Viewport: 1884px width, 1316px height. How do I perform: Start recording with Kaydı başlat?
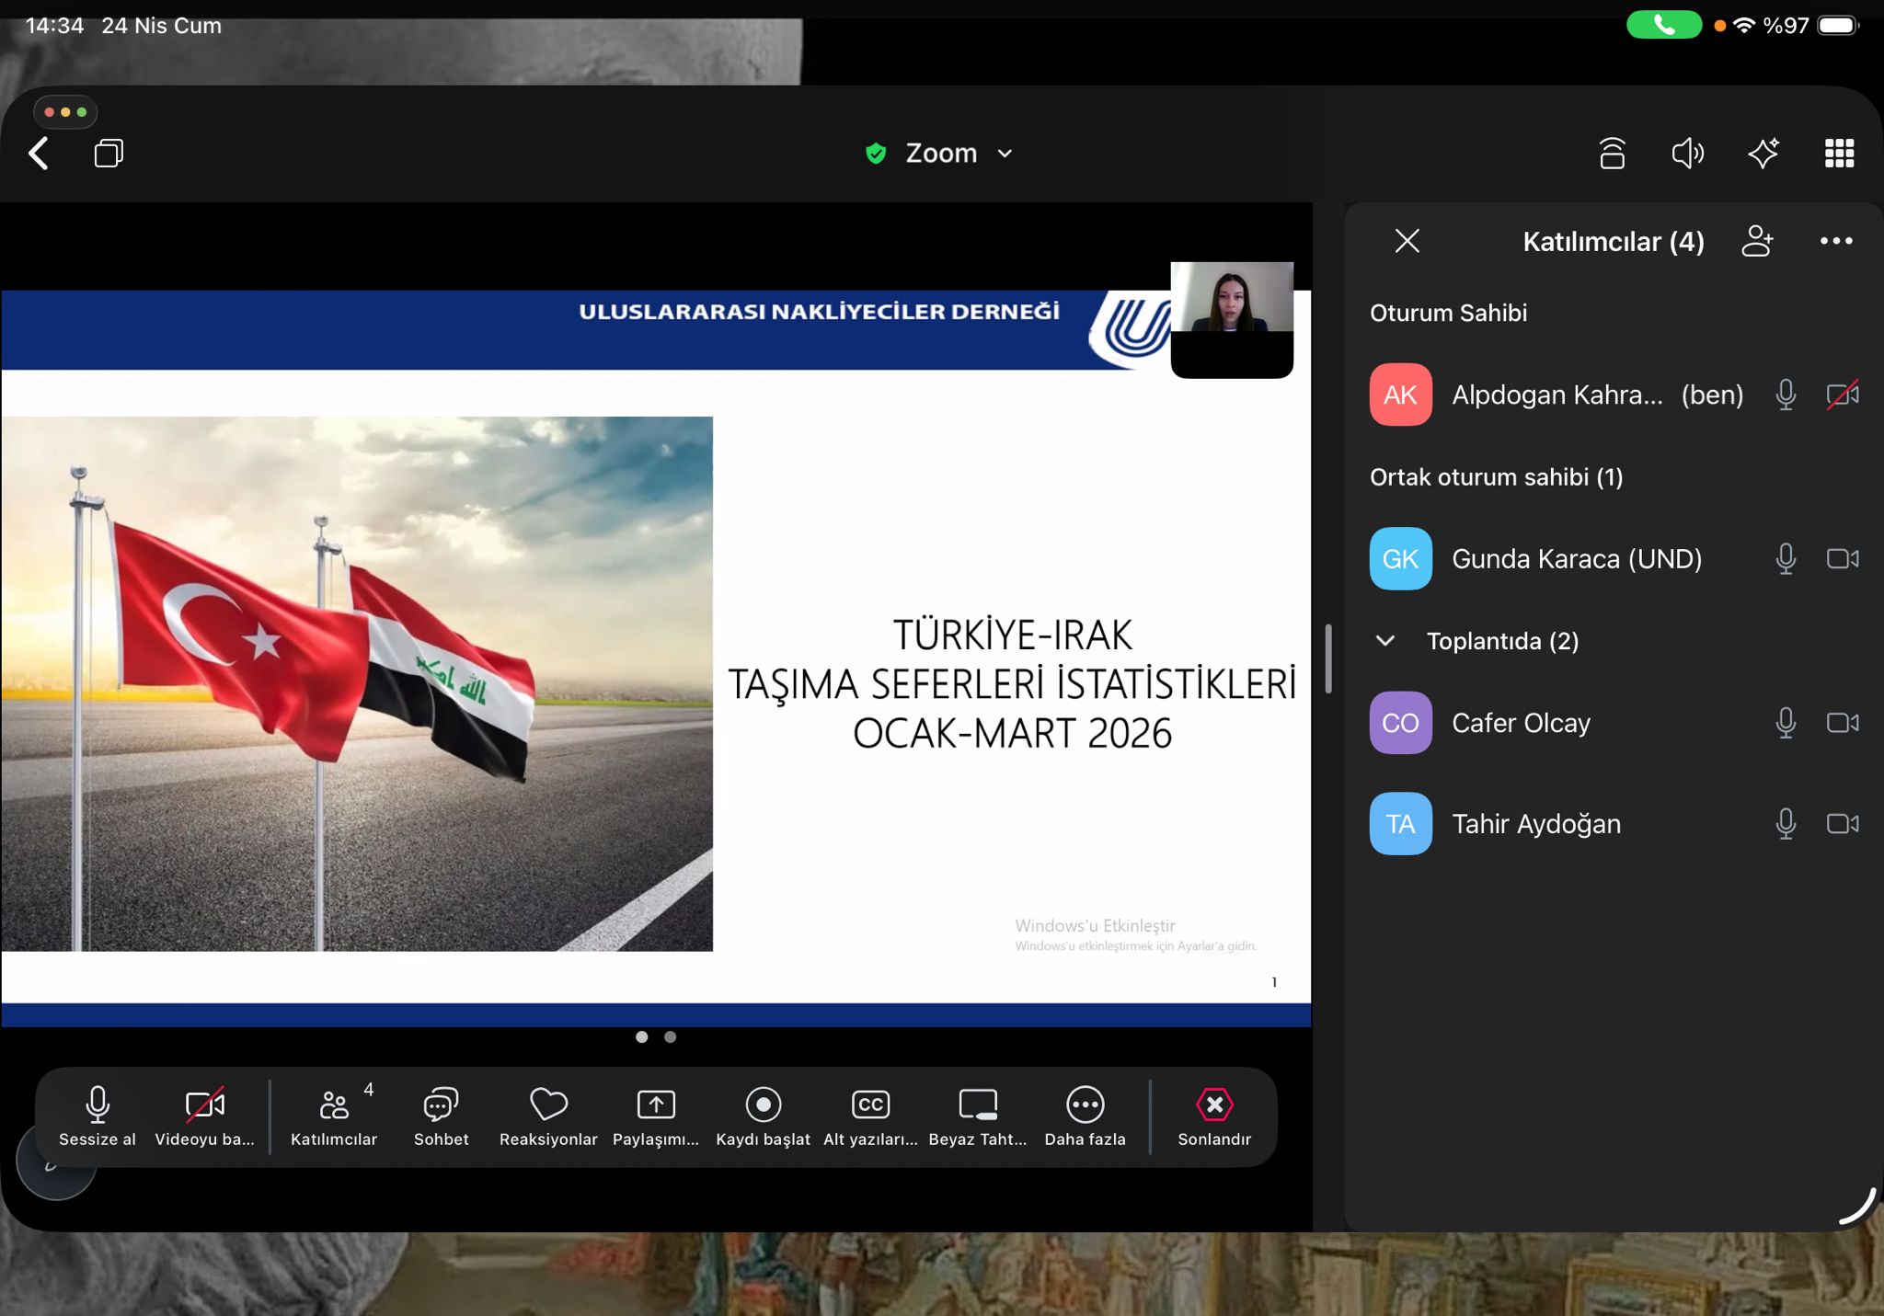pos(763,1116)
